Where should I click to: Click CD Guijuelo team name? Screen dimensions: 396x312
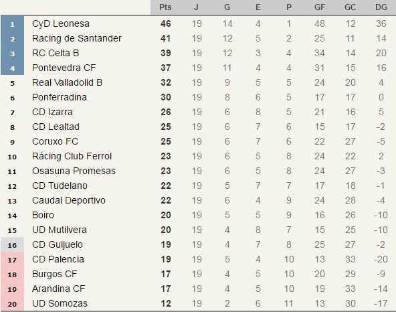(x=58, y=244)
